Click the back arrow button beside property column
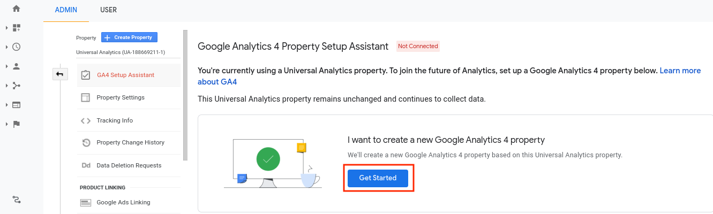 [59, 74]
